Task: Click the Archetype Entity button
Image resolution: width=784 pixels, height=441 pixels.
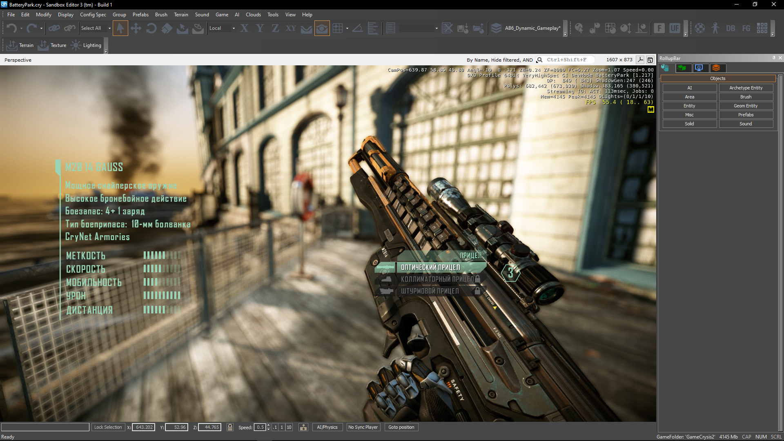Action: click(x=746, y=88)
